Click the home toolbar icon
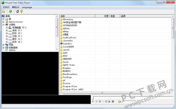This screenshot has width=176, height=109. click(x=17, y=11)
